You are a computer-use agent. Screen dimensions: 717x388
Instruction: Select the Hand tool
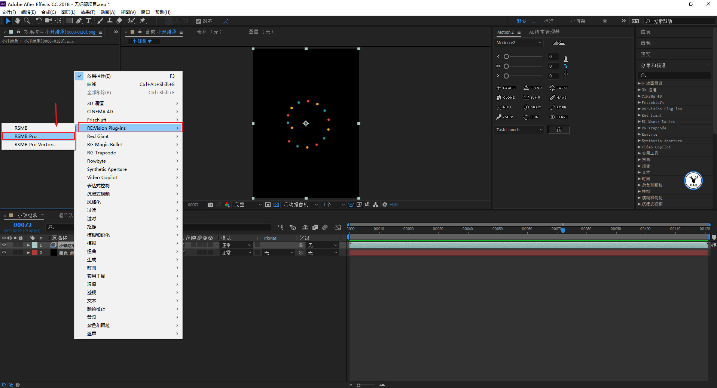[x=18, y=21]
